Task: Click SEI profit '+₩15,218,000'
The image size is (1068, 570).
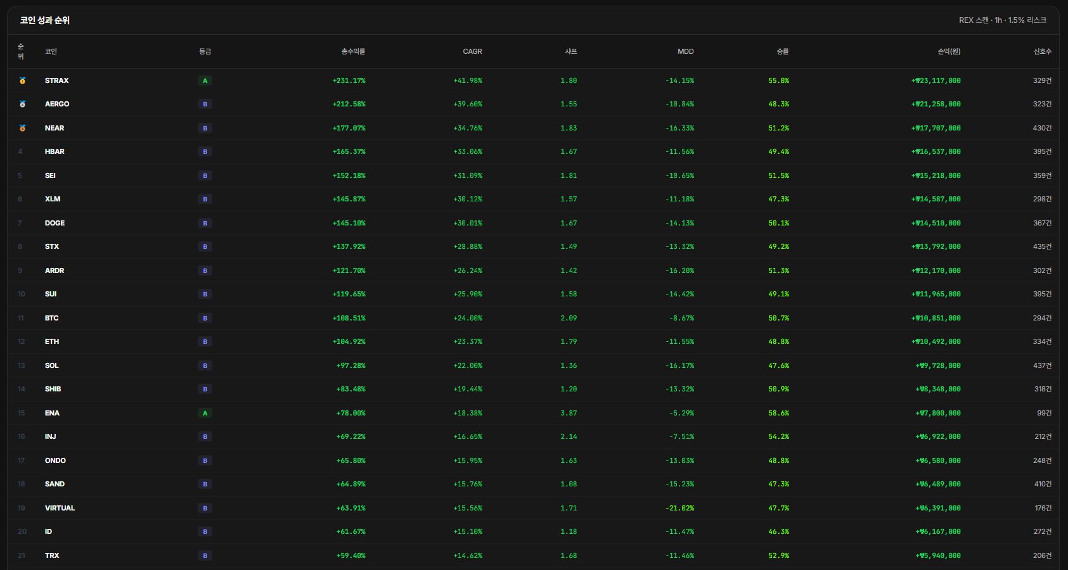Action: (x=936, y=175)
